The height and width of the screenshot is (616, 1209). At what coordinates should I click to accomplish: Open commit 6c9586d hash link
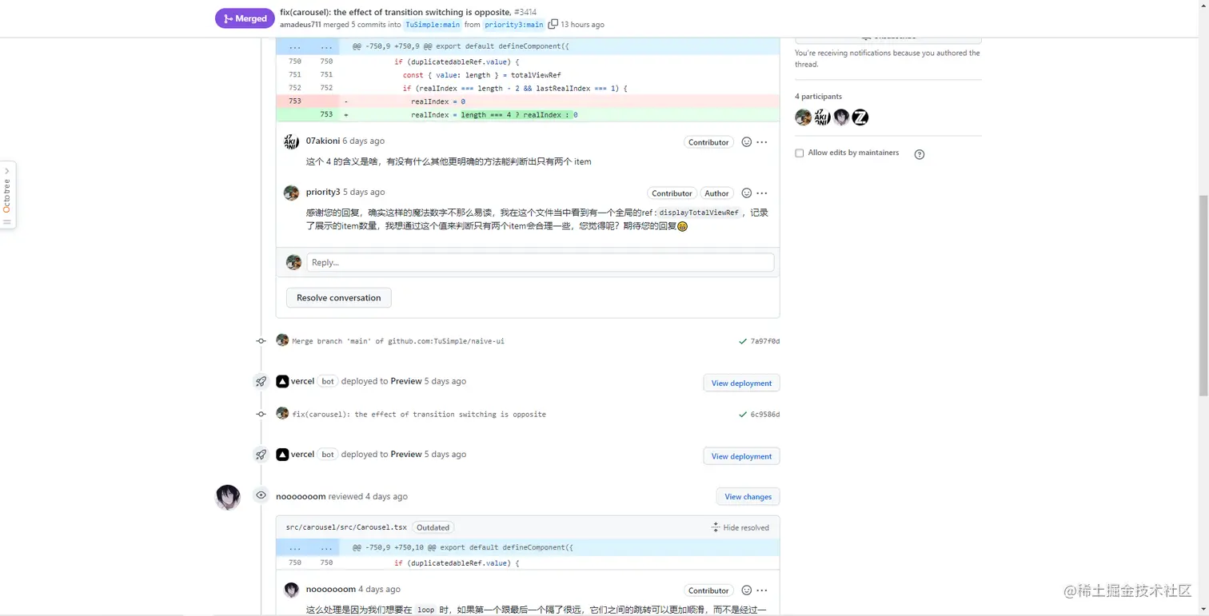[764, 415]
